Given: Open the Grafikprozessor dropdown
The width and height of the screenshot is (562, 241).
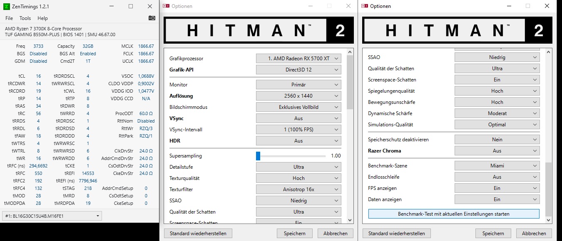Looking at the screenshot, I should 298,58.
